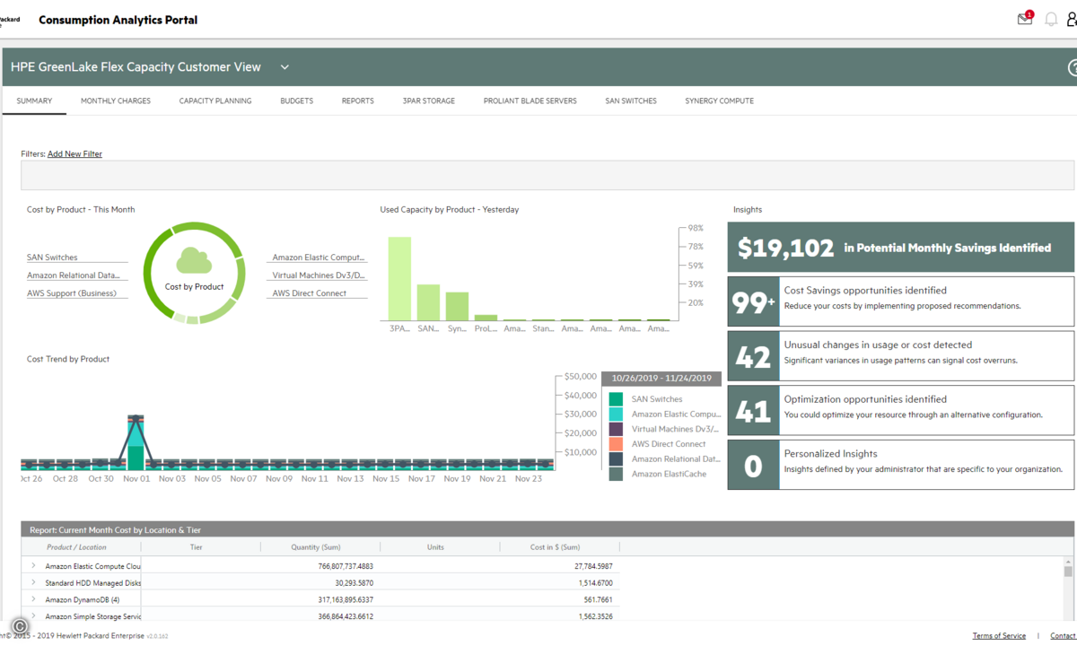Viewport: 1077px width, 646px height.
Task: Open the Optimization opportunities identified card
Action: pos(900,410)
